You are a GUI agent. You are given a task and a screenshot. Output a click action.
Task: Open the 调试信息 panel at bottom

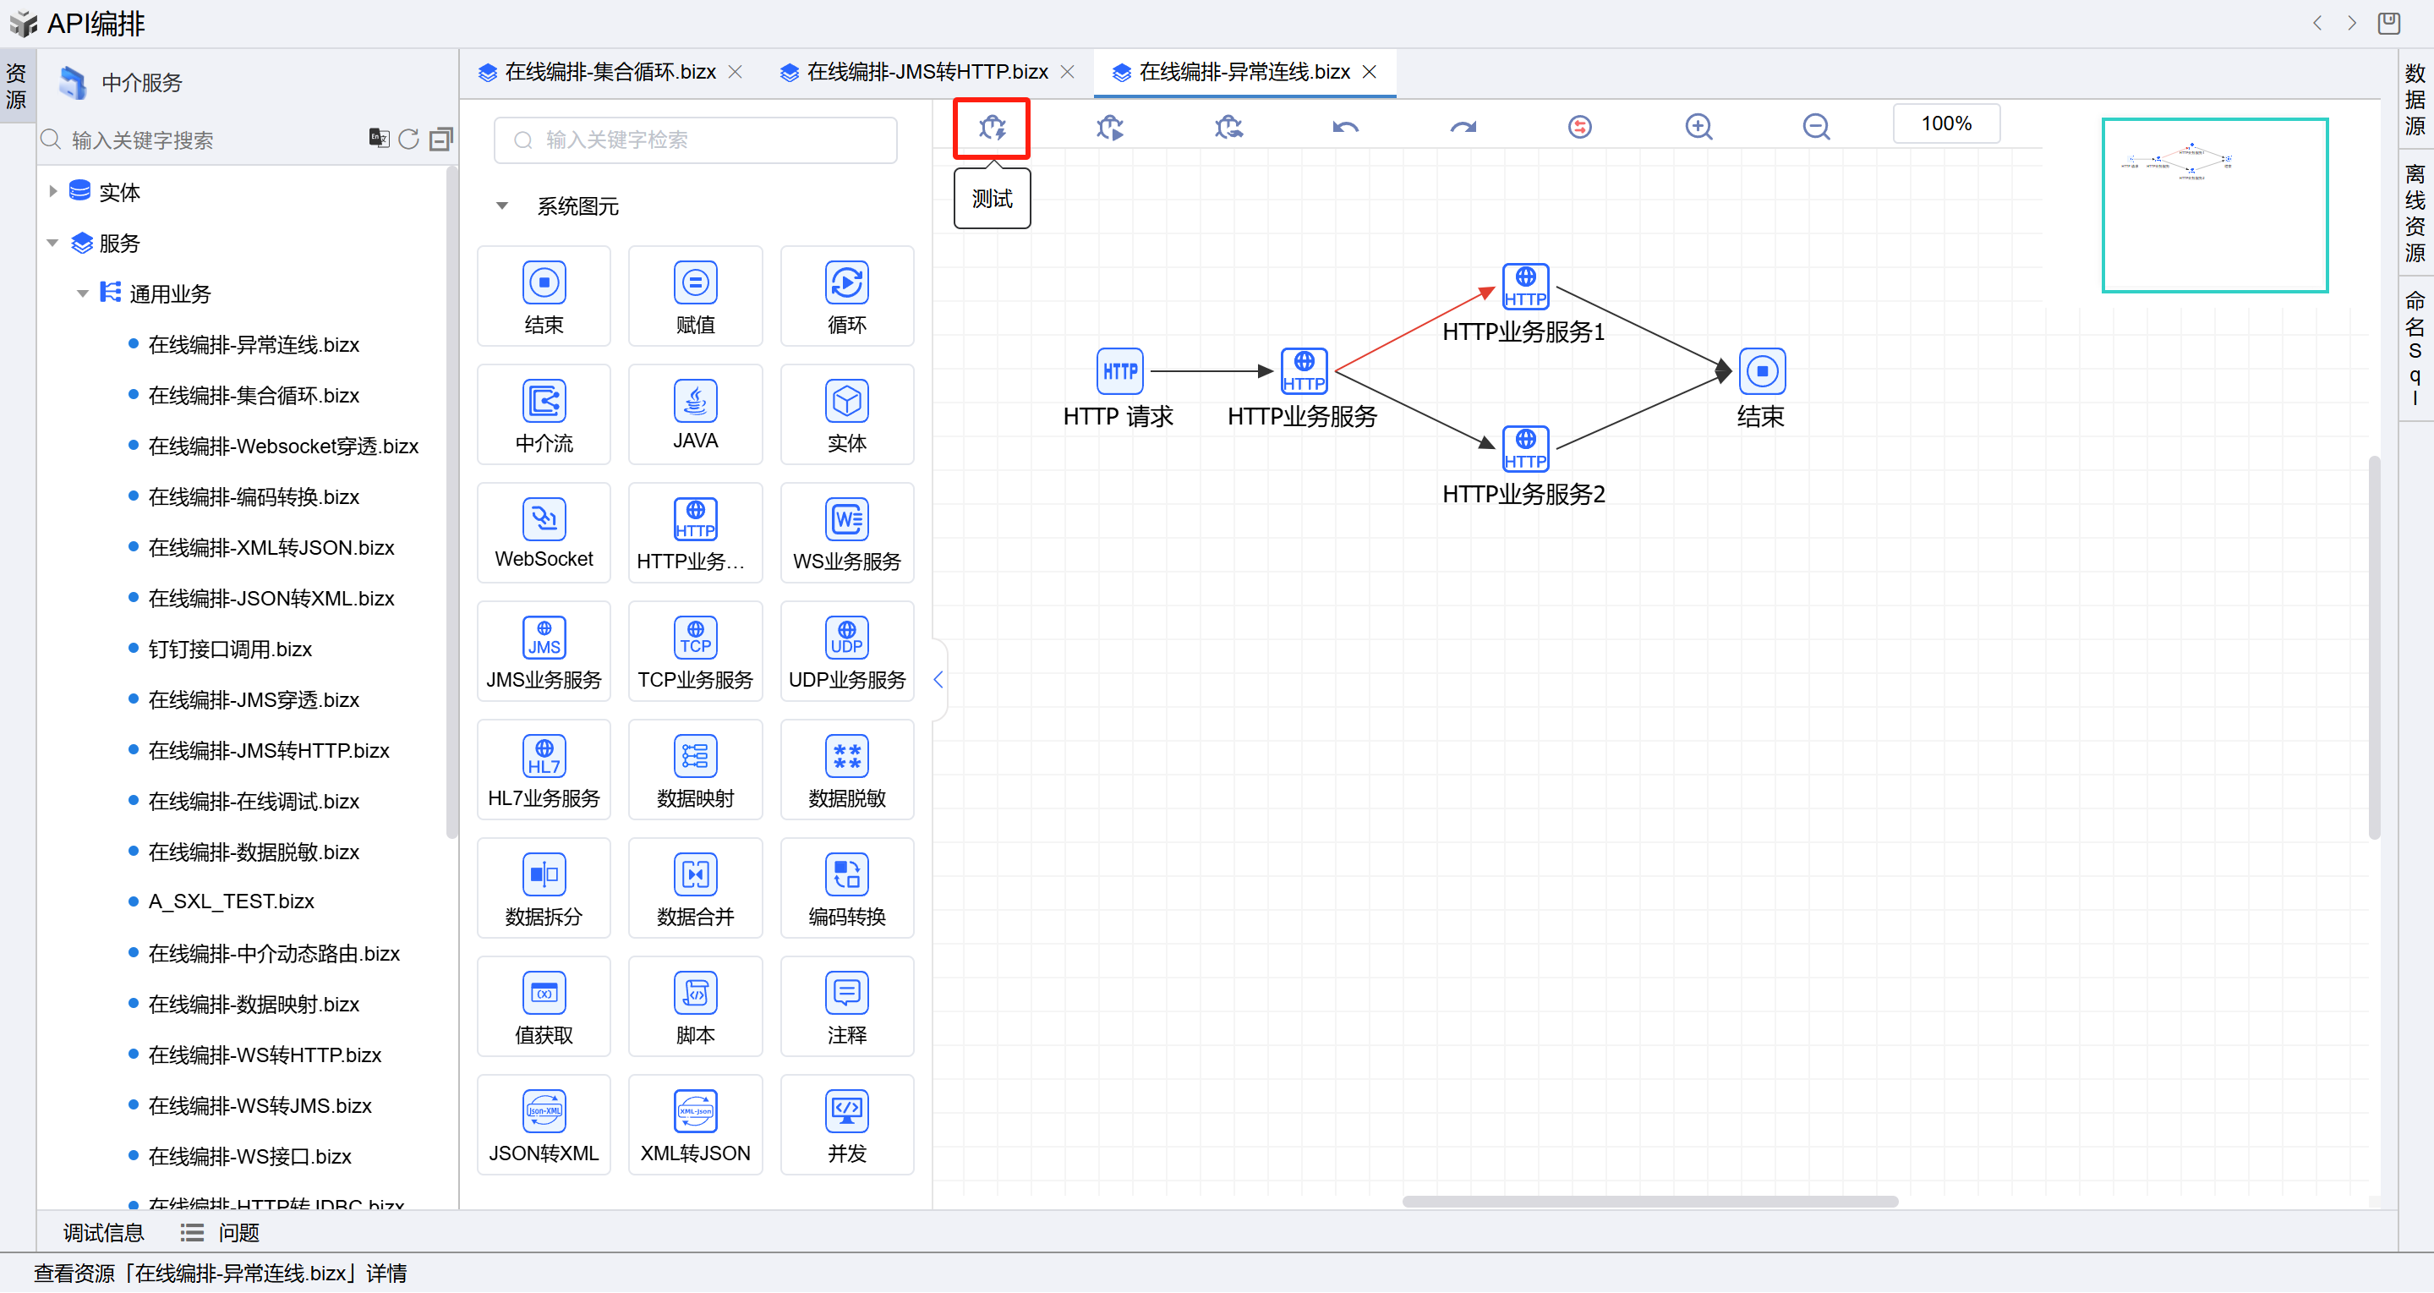pyautogui.click(x=103, y=1232)
